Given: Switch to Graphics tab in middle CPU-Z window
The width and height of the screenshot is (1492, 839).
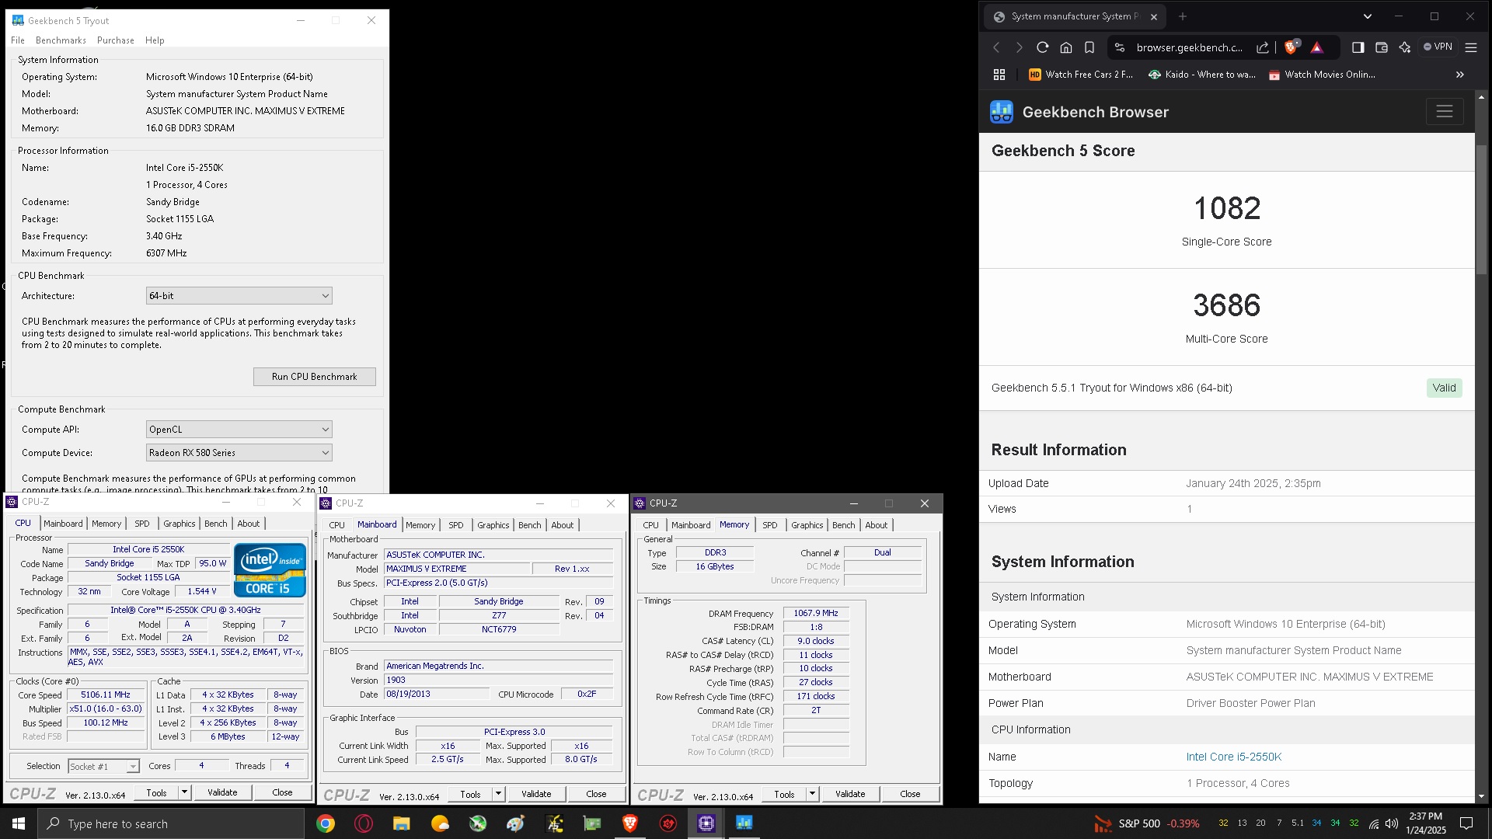Looking at the screenshot, I should pos(493,525).
